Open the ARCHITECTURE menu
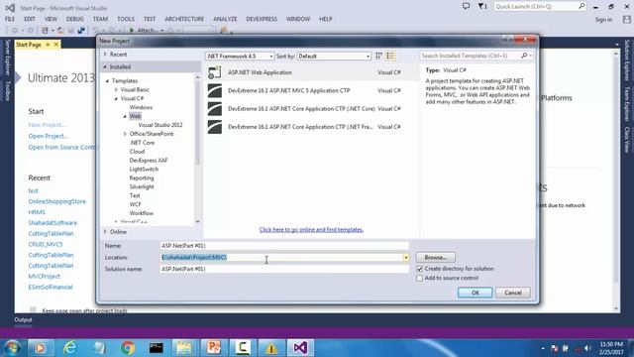The image size is (634, 357). [x=184, y=19]
